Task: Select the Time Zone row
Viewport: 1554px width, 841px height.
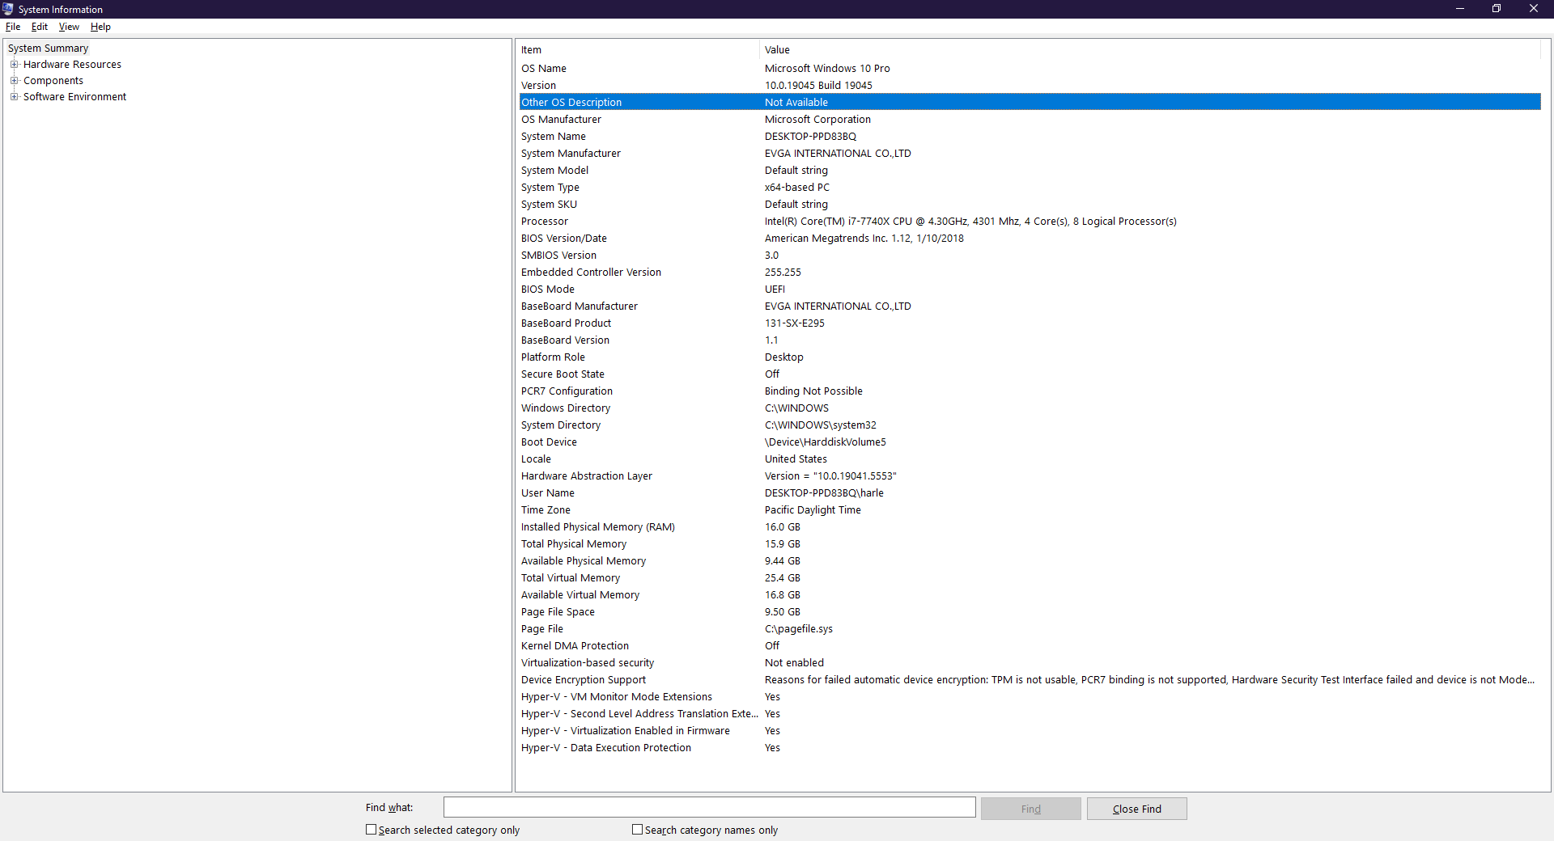Action: tap(1030, 510)
